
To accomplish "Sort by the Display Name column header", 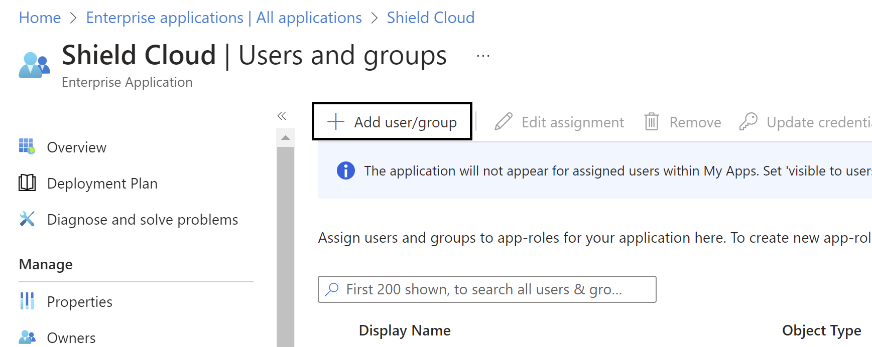I will 405,330.
